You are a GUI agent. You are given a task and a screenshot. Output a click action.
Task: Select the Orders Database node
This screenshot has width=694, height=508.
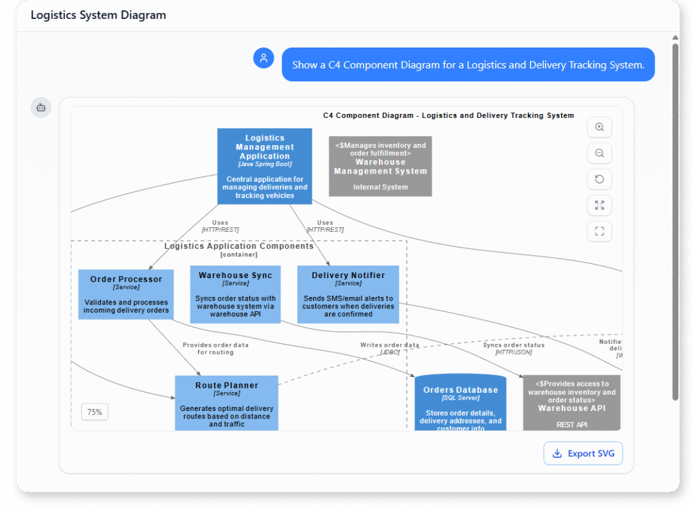pos(461,402)
